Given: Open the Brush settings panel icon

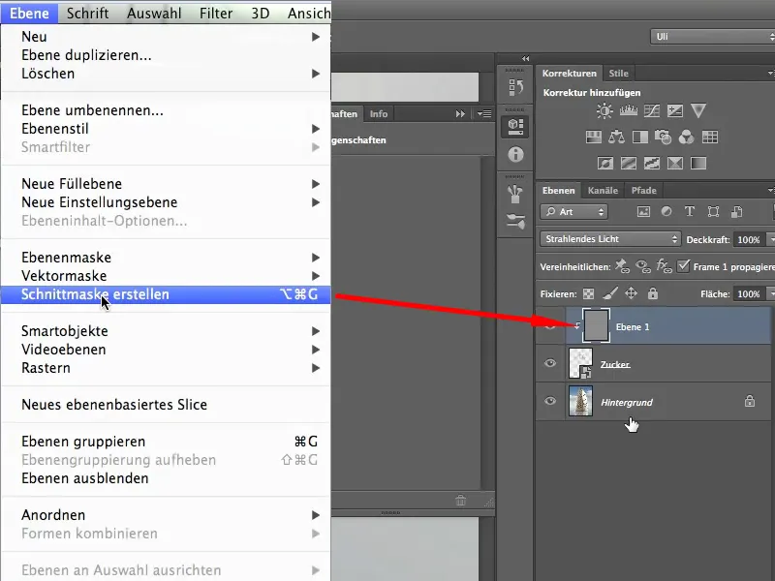Looking at the screenshot, I should click(x=515, y=222).
